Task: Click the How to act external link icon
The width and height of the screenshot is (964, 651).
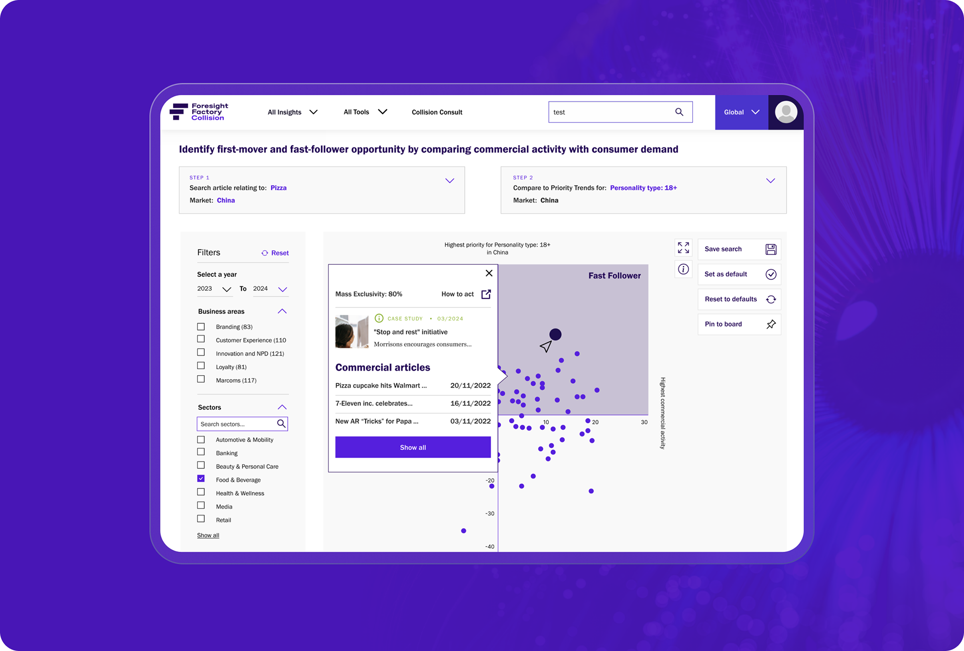Action: (x=486, y=294)
